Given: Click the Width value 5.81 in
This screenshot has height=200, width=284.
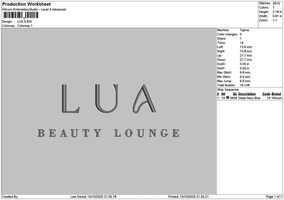Looking at the screenshot, I should pos(277,16).
